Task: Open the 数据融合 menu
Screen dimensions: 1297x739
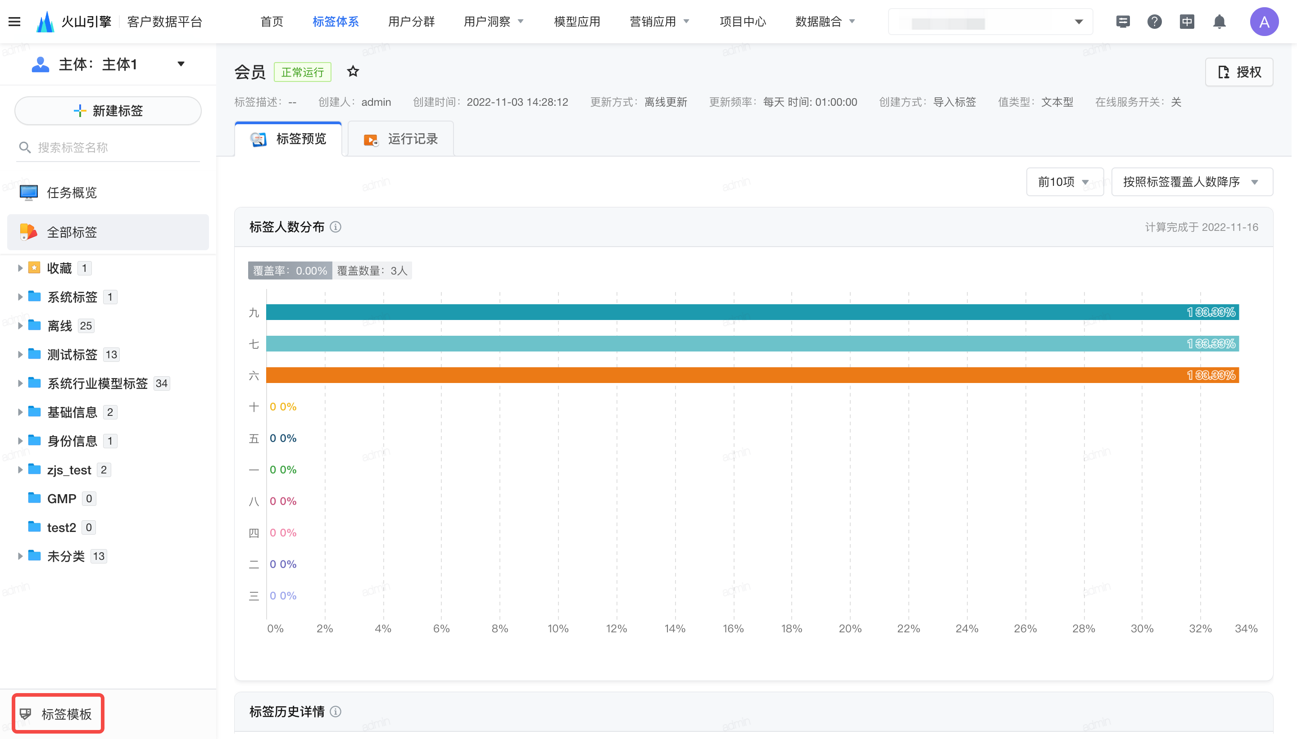Action: tap(825, 21)
